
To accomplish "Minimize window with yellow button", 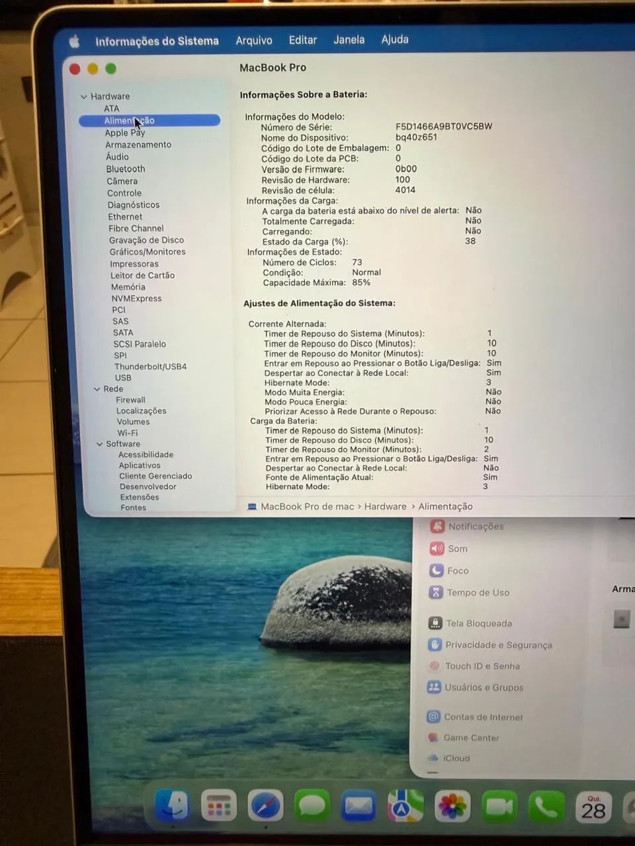I will [x=93, y=69].
